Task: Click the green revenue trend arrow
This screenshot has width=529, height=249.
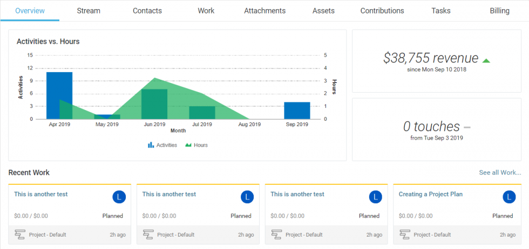Action: click(486, 60)
